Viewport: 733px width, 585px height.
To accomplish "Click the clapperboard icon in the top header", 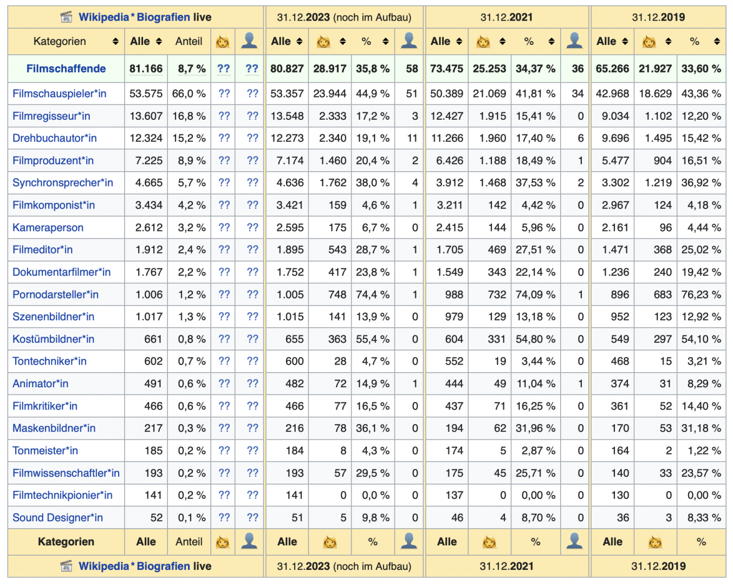I will (66, 17).
